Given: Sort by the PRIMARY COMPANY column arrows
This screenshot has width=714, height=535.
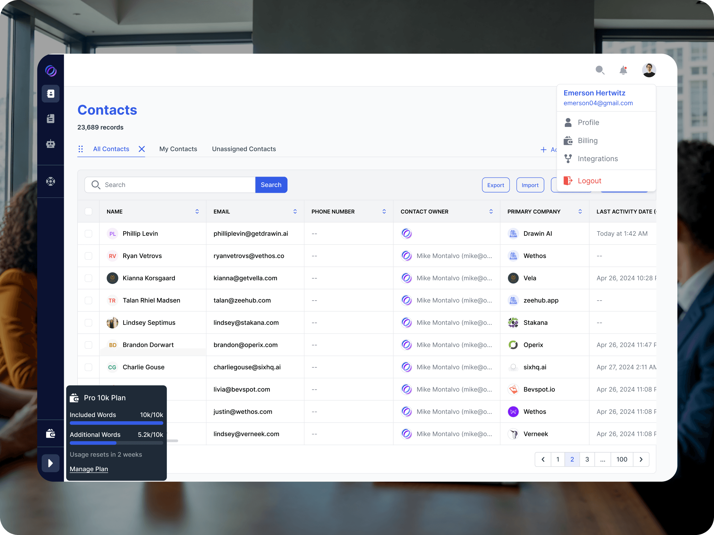Looking at the screenshot, I should point(580,212).
